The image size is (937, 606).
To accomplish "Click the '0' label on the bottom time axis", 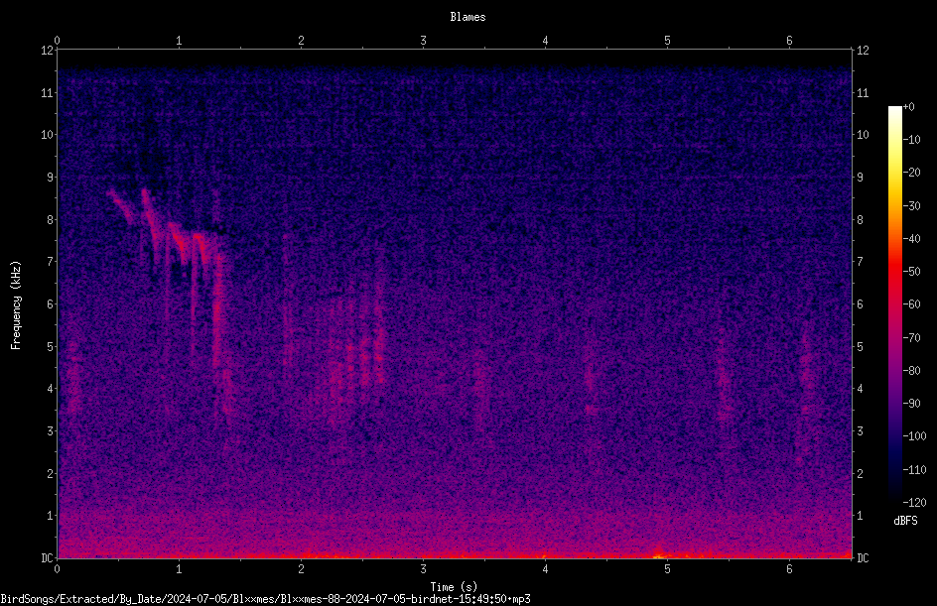I will point(57,569).
